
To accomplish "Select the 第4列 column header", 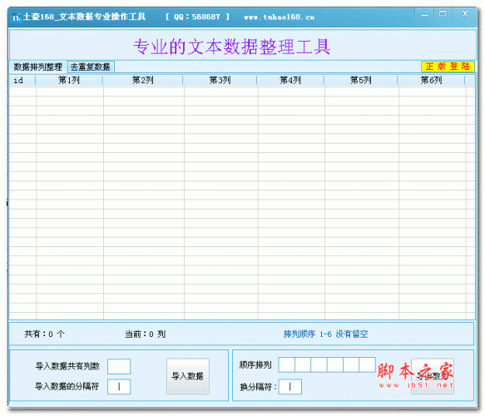I will point(290,81).
